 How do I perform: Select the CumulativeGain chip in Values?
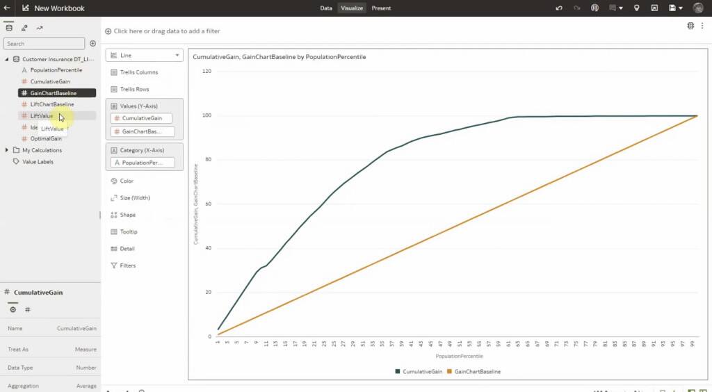[x=141, y=118]
